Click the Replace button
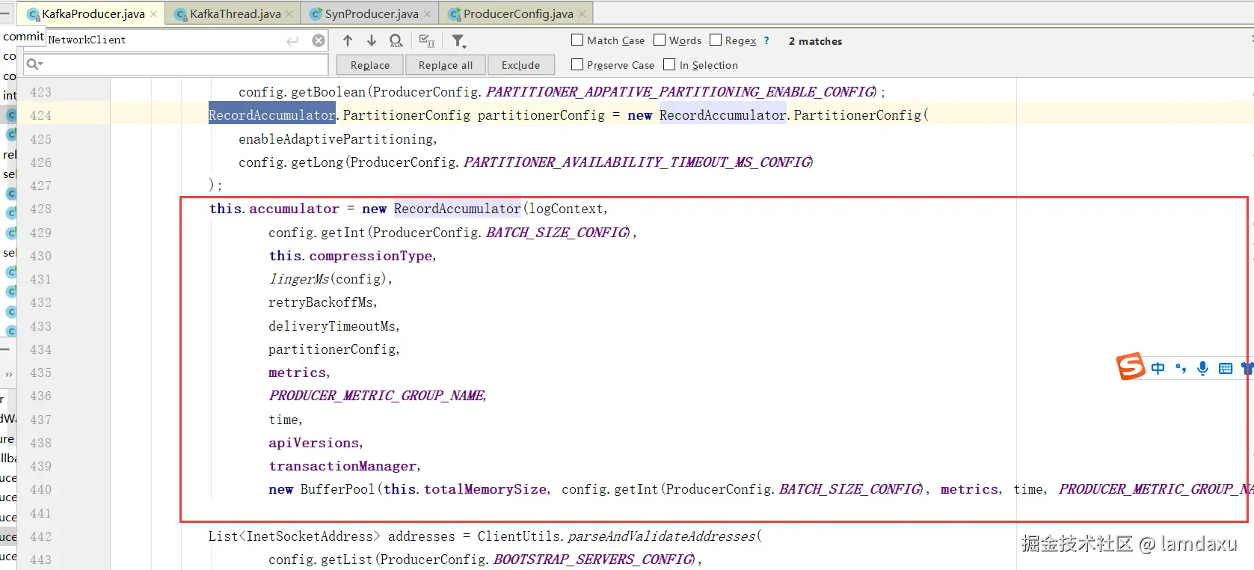 click(370, 65)
